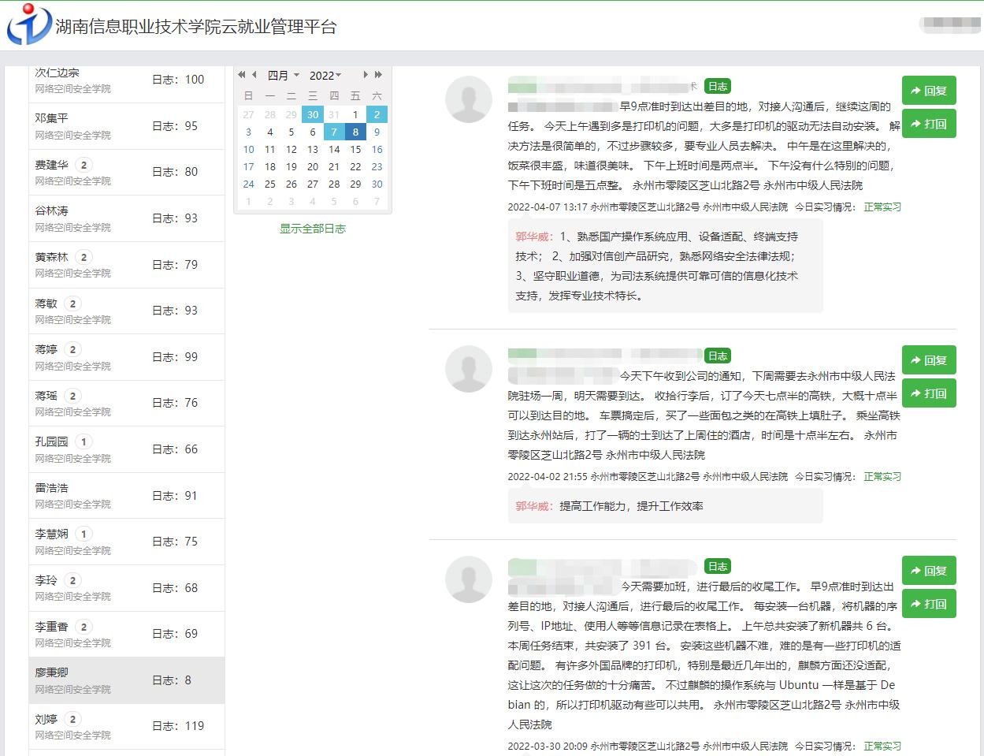The height and width of the screenshot is (756, 984).
Task: Click avatar of the 2022-04-02 log entry
Action: 469,369
